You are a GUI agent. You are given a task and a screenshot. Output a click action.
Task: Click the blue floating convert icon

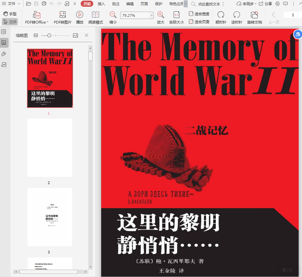pos(298,35)
